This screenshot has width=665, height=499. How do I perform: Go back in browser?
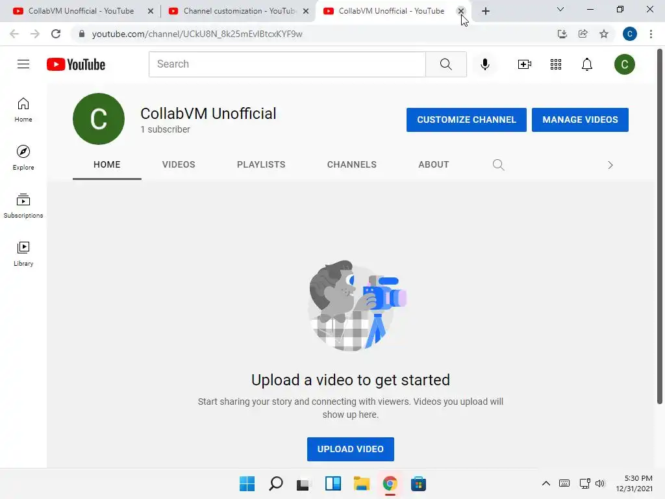point(14,34)
